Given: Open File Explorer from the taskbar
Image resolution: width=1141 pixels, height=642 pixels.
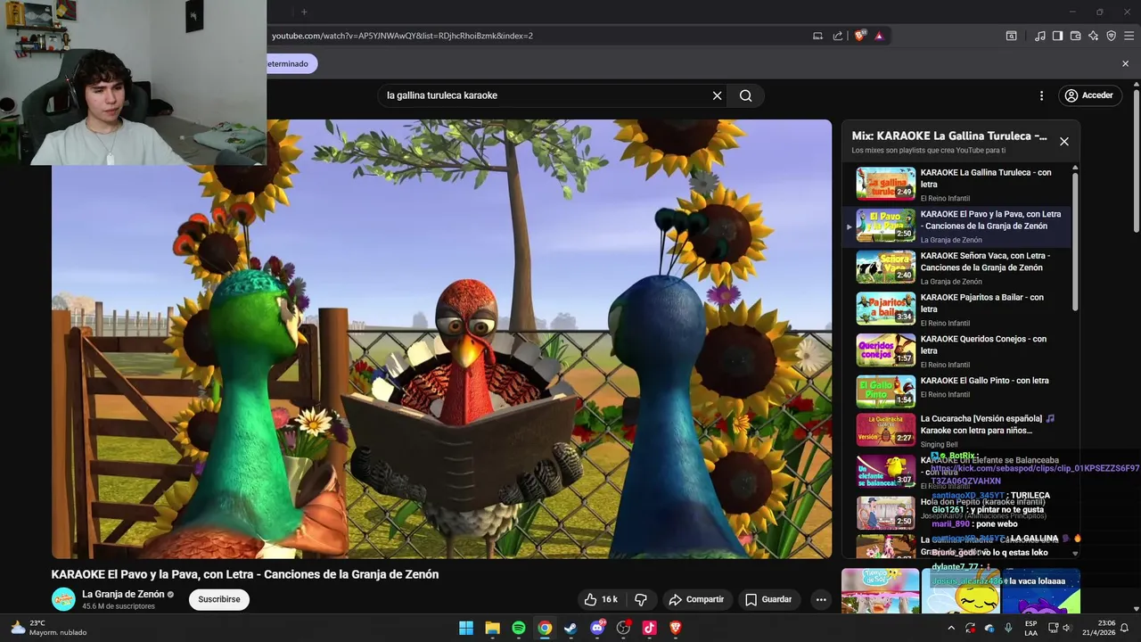Looking at the screenshot, I should (x=492, y=628).
